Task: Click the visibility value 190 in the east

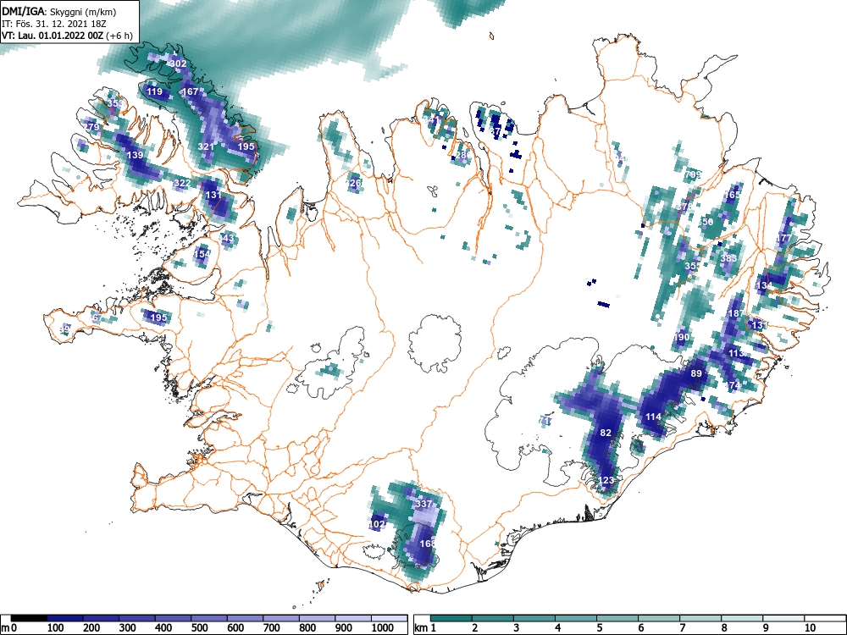Action: click(x=681, y=337)
